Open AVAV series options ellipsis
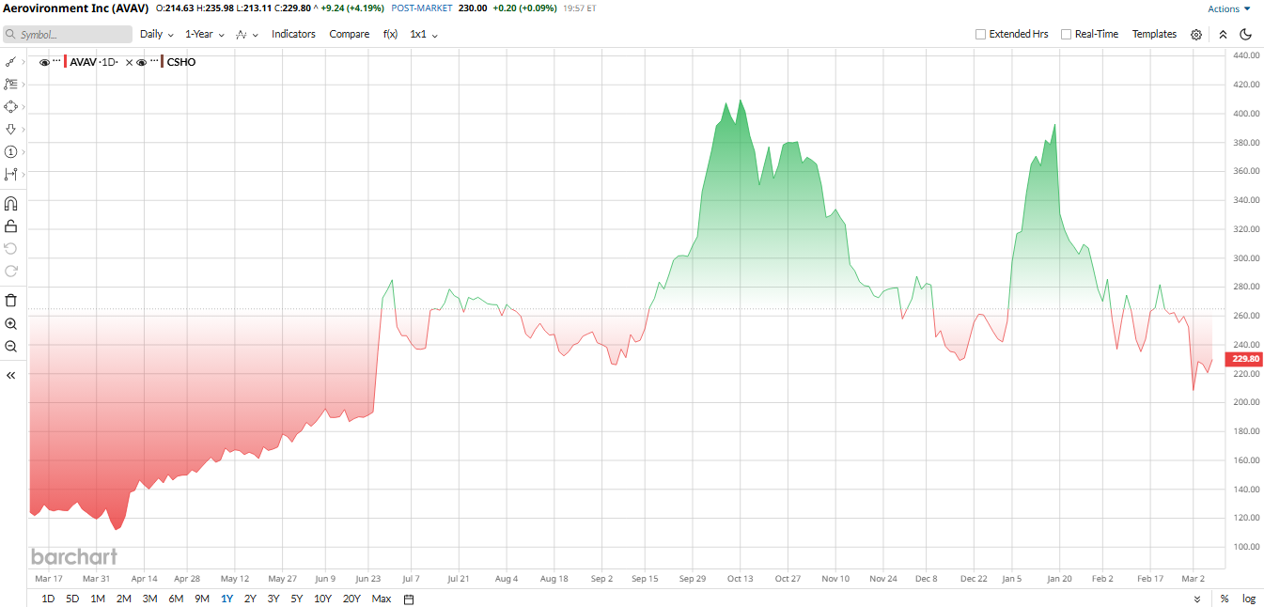Viewport: 1264px width, 607px height. (56, 62)
